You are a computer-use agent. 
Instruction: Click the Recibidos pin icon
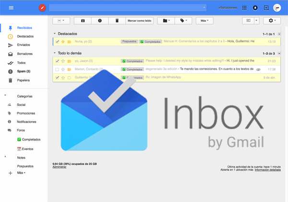[x=10, y=28]
